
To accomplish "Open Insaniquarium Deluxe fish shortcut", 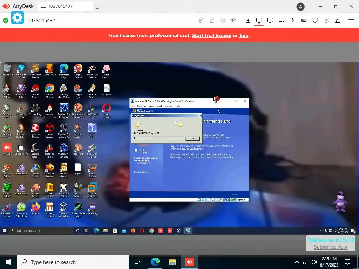I will [50, 171].
